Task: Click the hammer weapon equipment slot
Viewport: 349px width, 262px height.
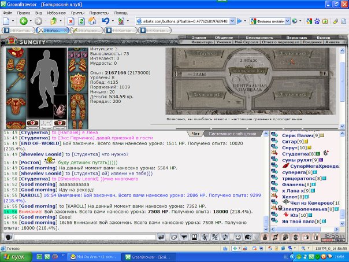Action: [16, 82]
